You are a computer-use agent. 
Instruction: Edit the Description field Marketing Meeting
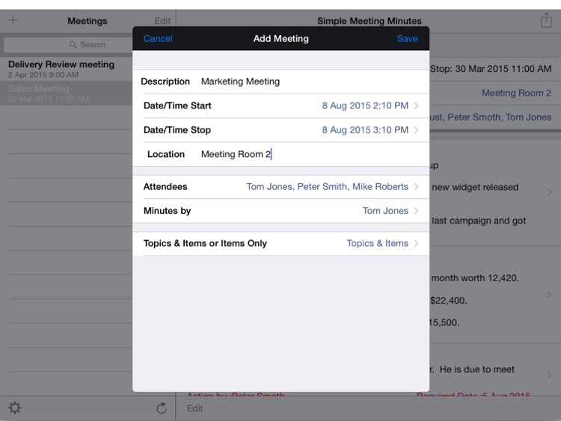coord(240,82)
